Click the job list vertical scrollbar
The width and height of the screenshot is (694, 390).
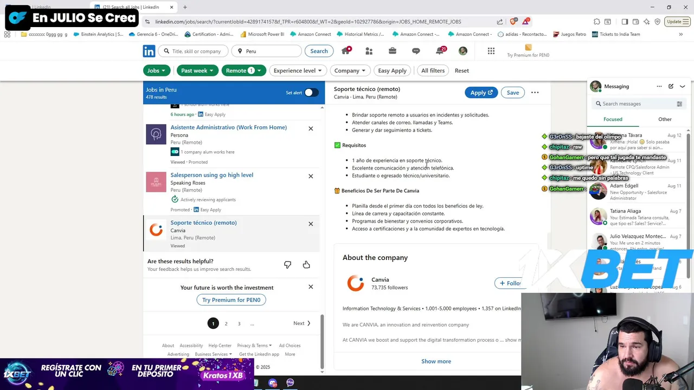click(322, 341)
